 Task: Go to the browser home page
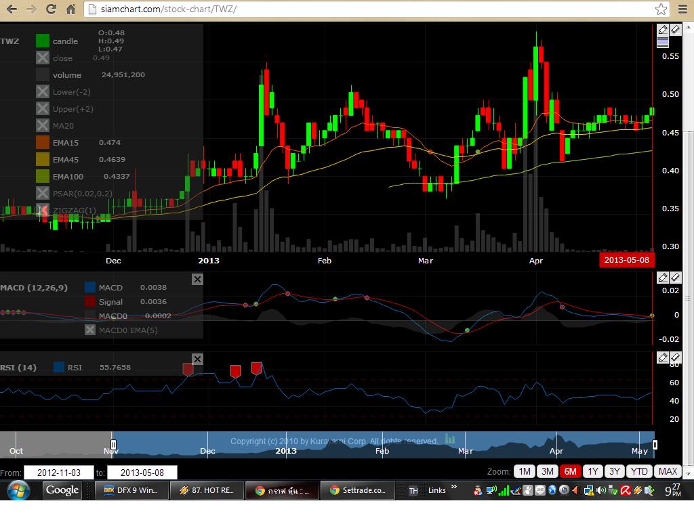tap(70, 9)
